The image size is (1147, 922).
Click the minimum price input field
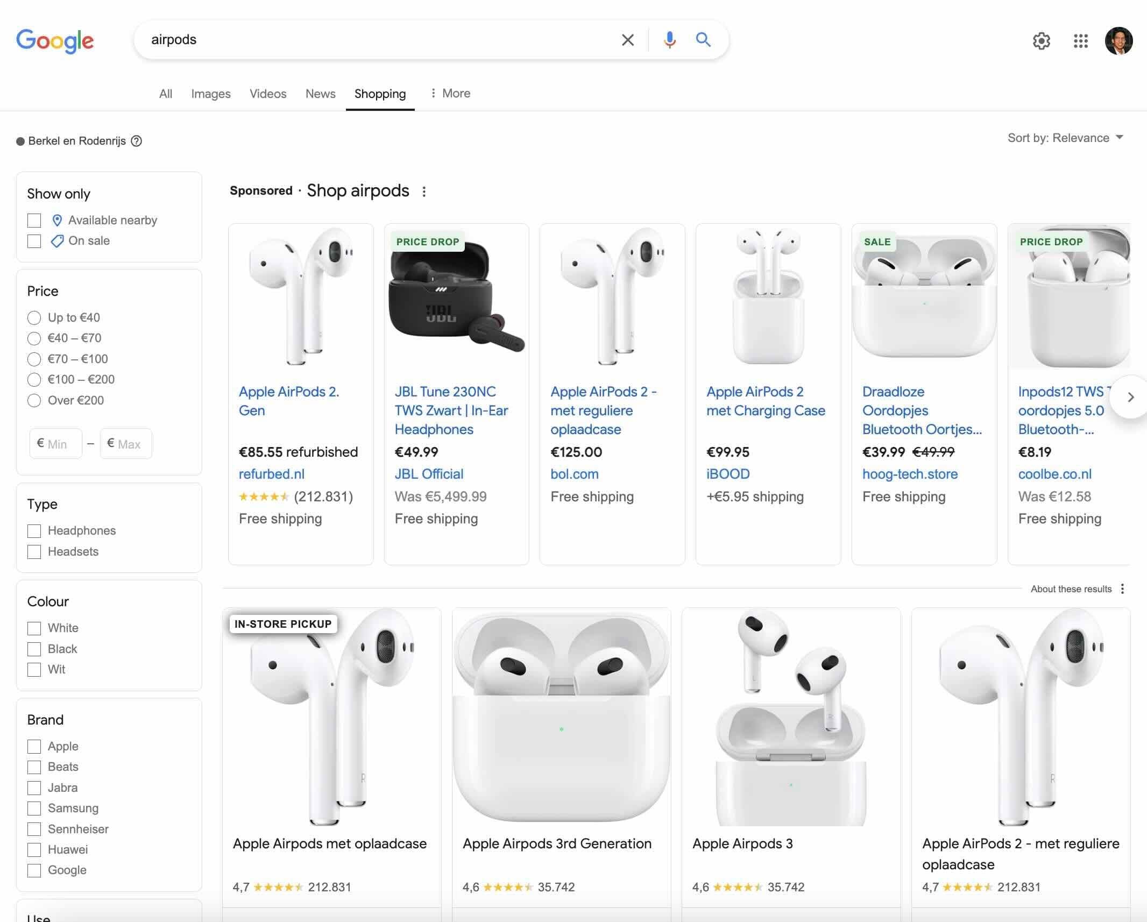pos(56,444)
